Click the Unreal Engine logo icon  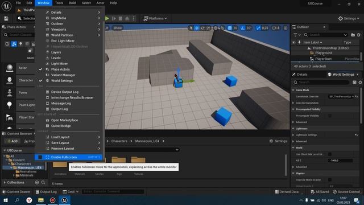tap(6, 6)
